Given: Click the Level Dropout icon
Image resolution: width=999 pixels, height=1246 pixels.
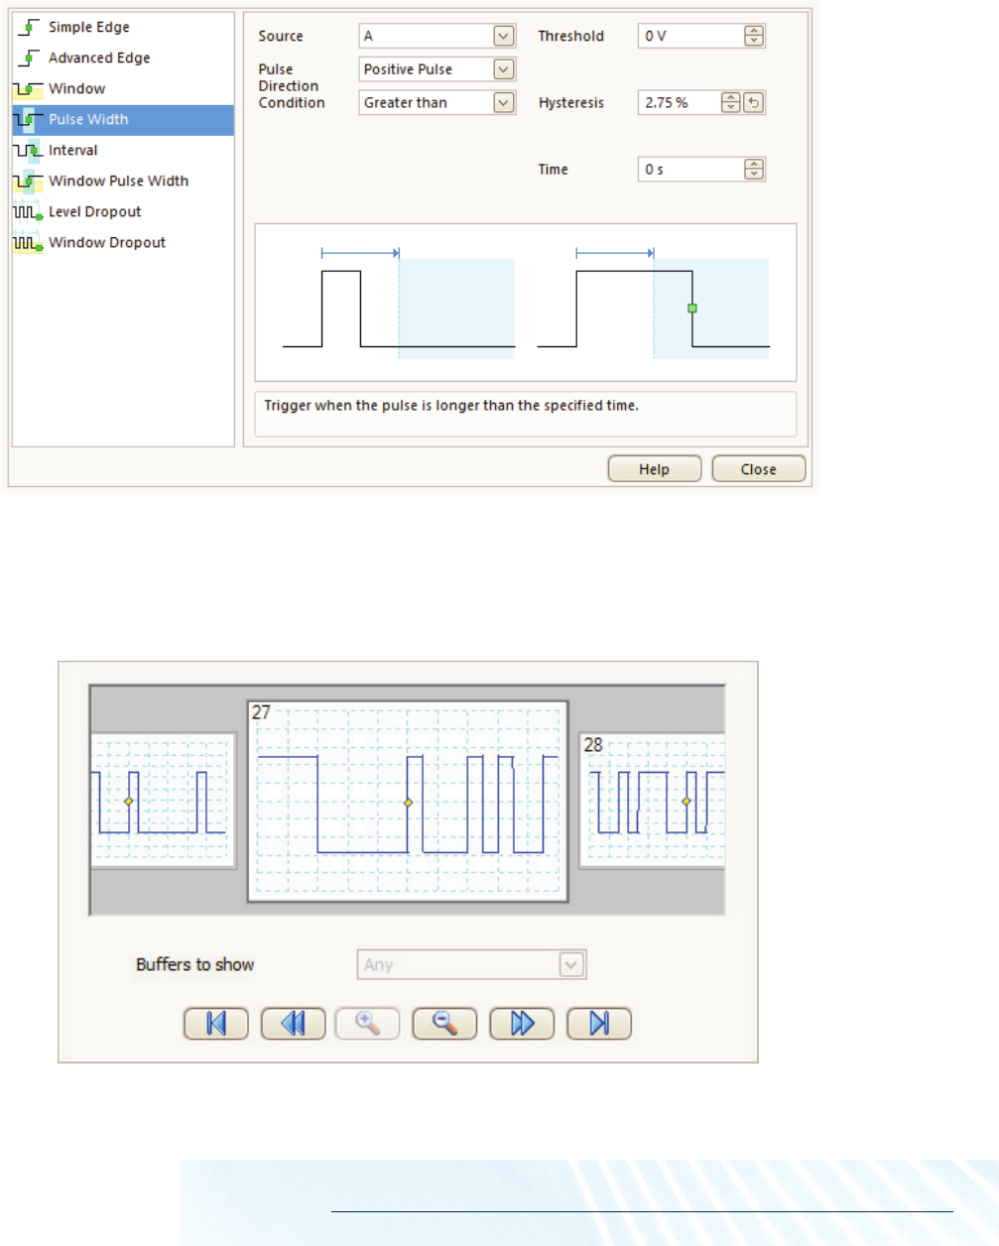Looking at the screenshot, I should (28, 211).
